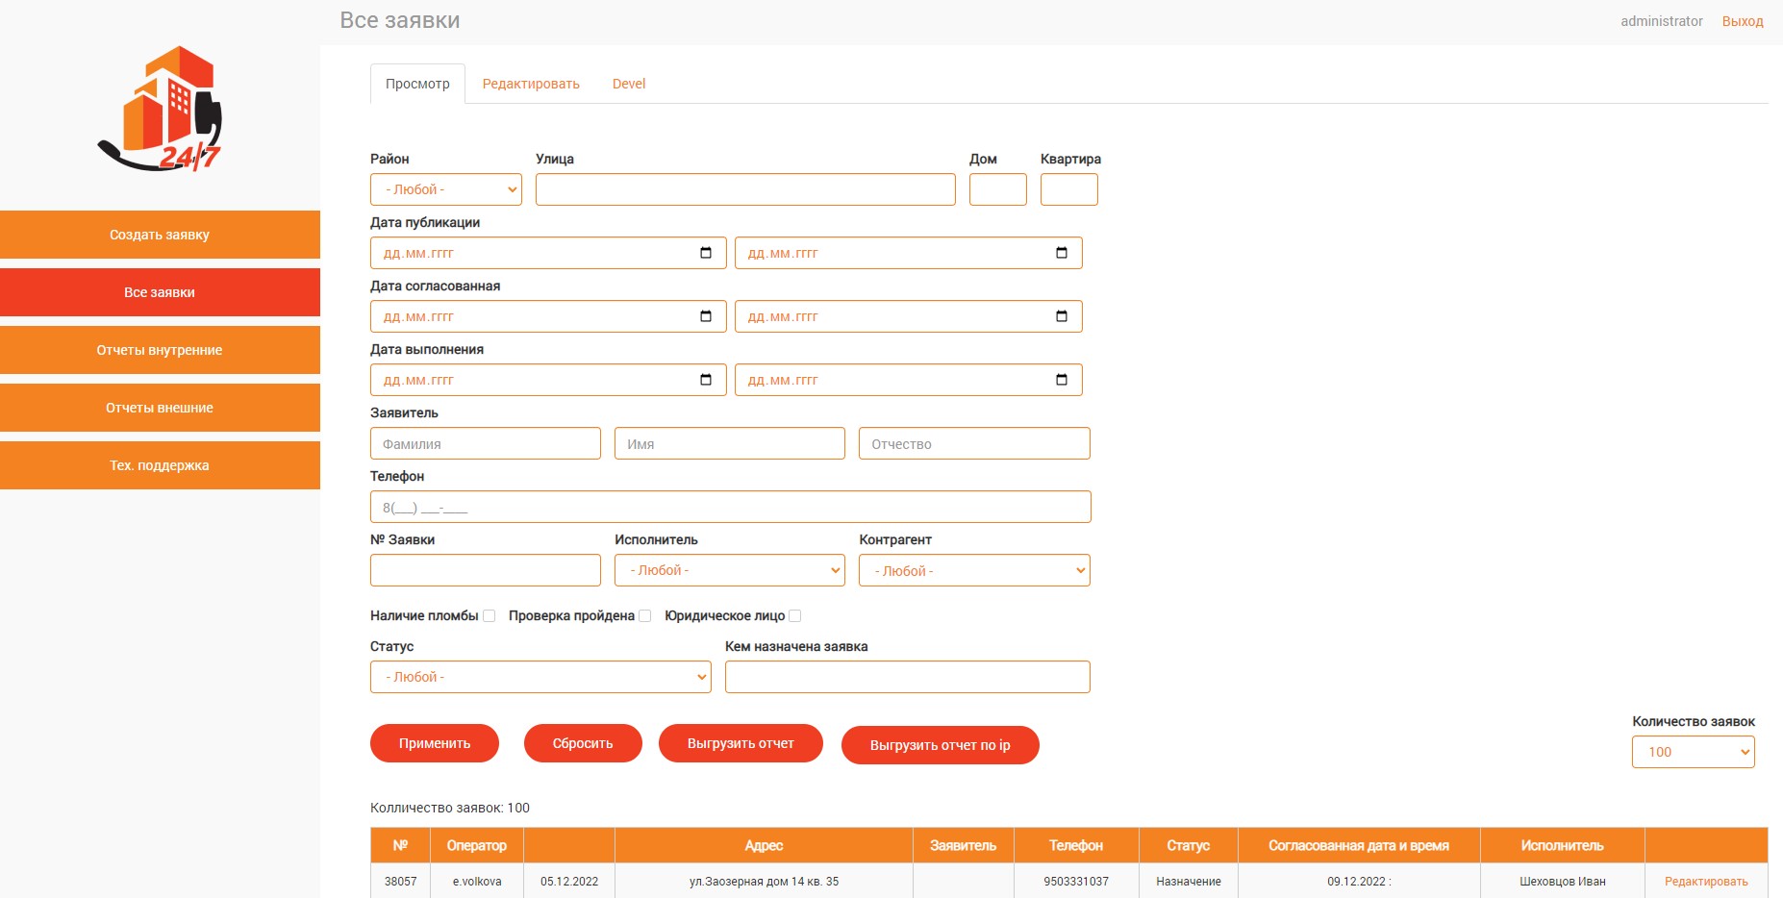Click the Дата выполнения start date field

[548, 380]
